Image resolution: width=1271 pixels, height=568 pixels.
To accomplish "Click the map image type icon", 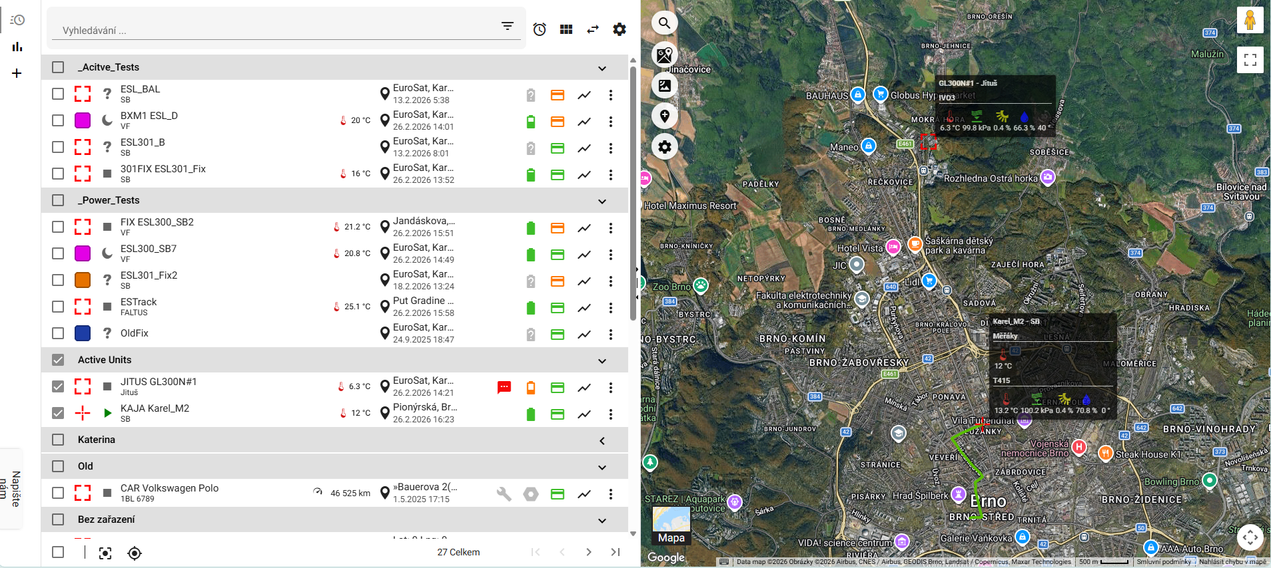I will point(664,85).
